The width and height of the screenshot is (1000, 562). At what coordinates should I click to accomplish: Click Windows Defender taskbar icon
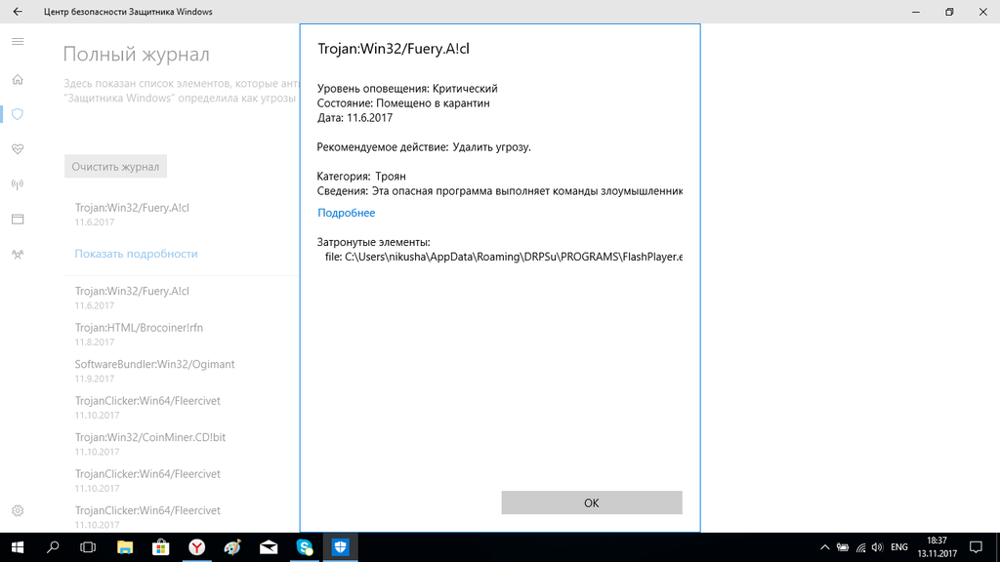341,547
